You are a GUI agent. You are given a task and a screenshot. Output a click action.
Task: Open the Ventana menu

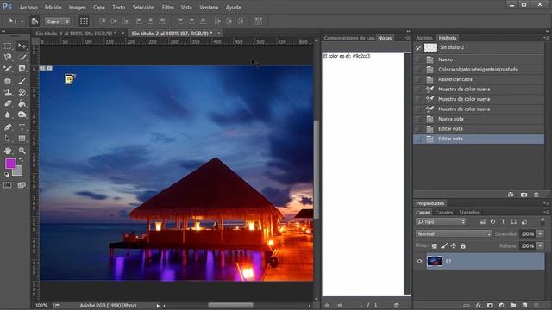coord(209,7)
